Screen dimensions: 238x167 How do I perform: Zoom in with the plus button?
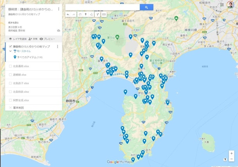(231, 153)
